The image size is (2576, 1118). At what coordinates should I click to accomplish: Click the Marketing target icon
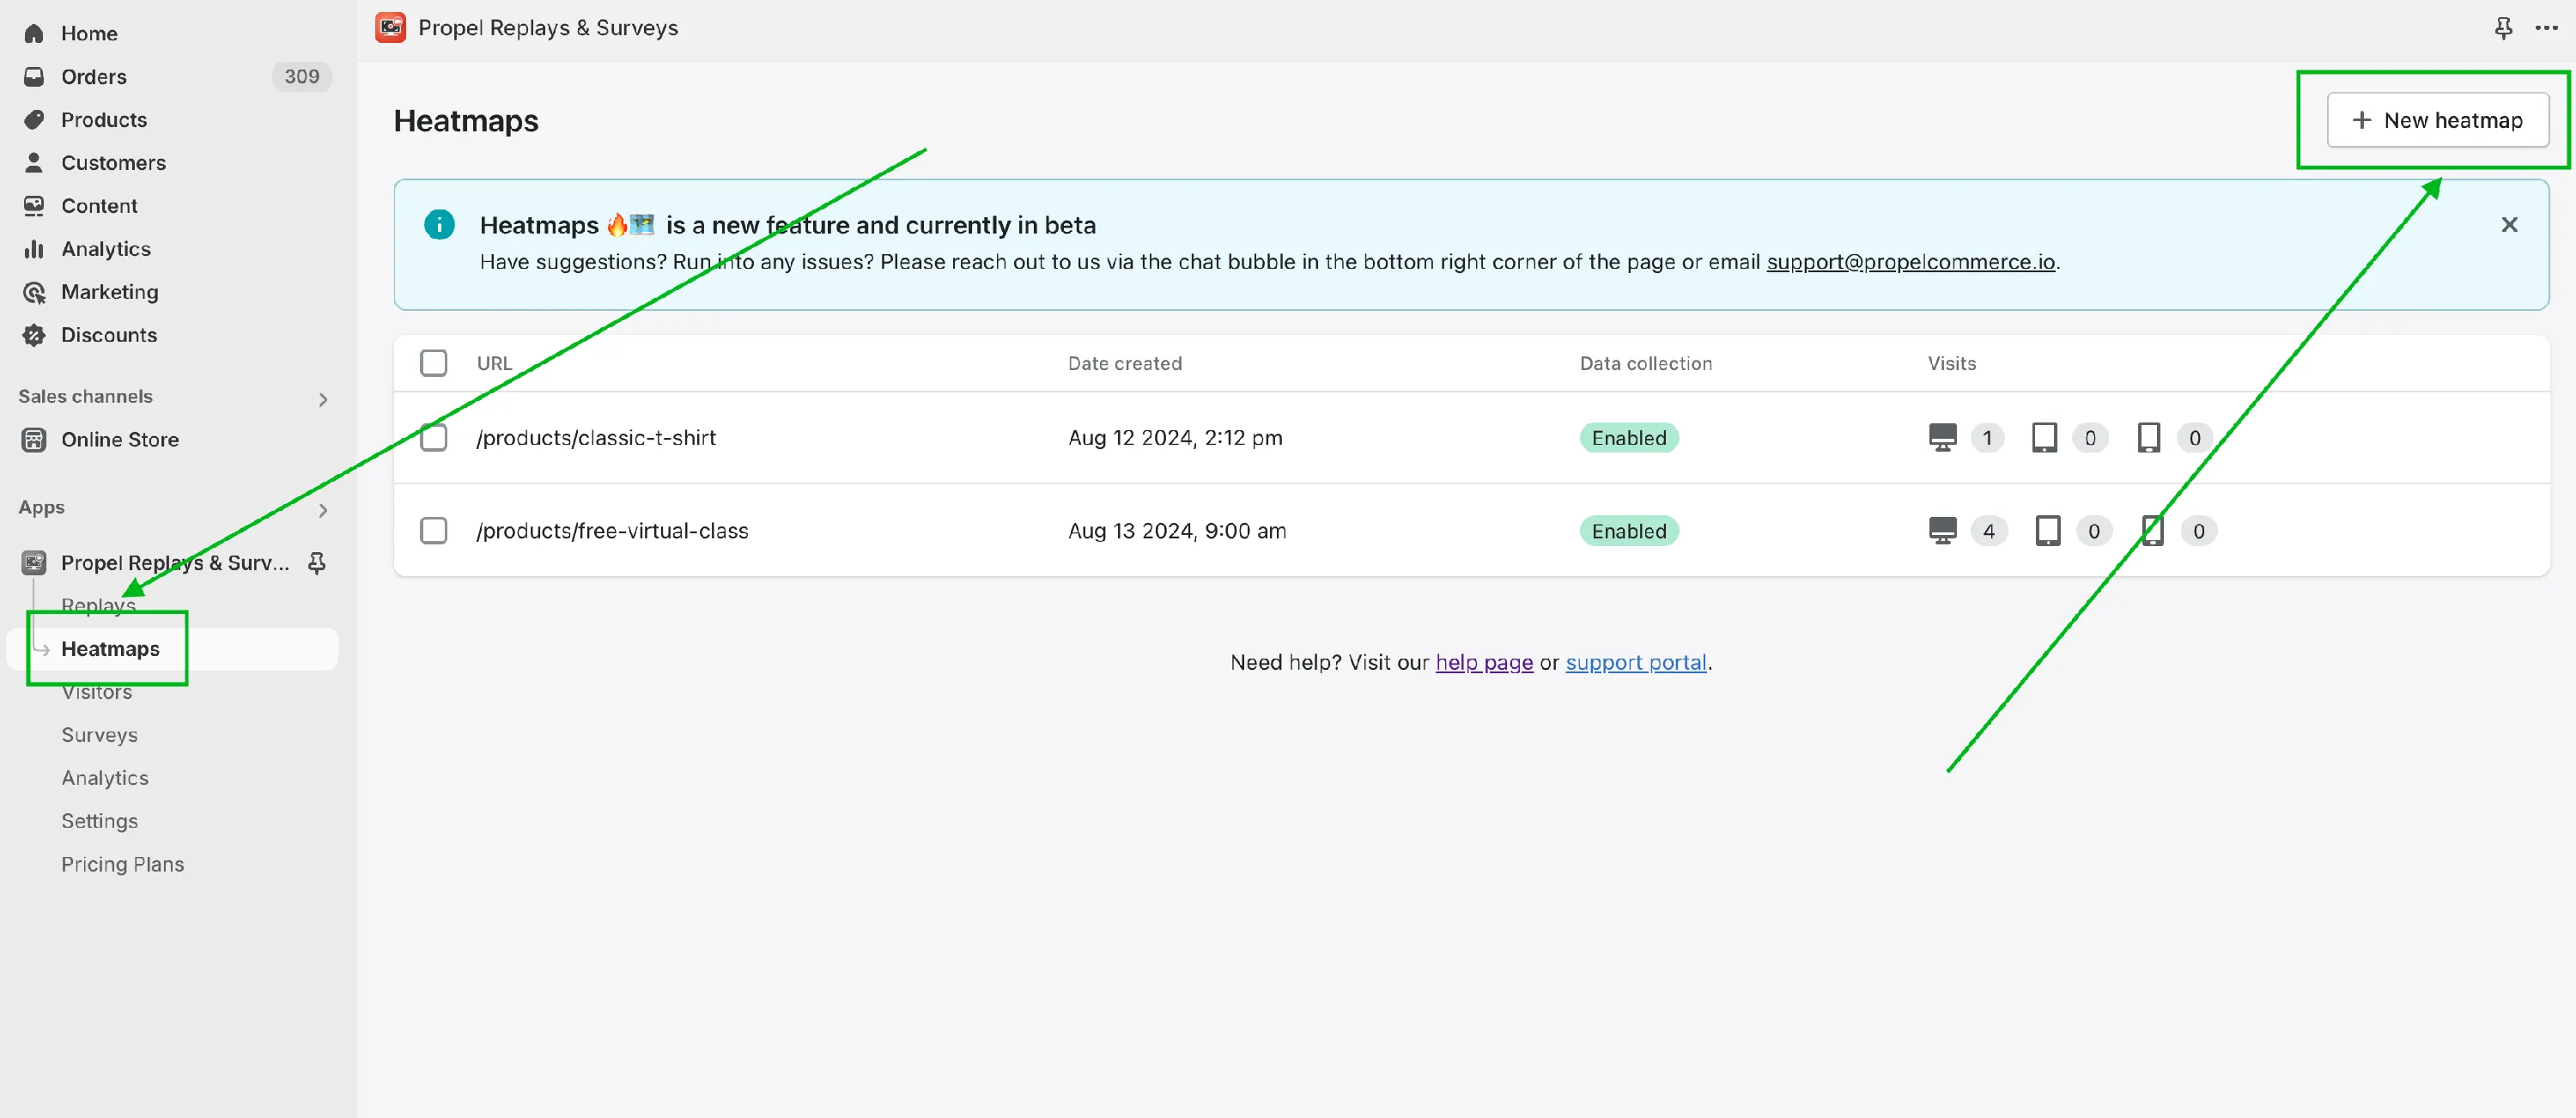(34, 291)
